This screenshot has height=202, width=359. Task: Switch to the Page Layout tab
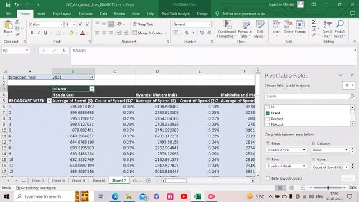click(x=62, y=13)
